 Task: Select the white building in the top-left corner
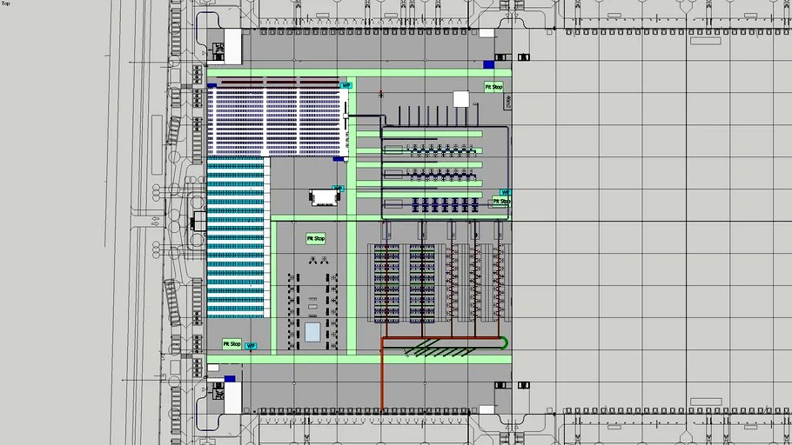(232, 45)
